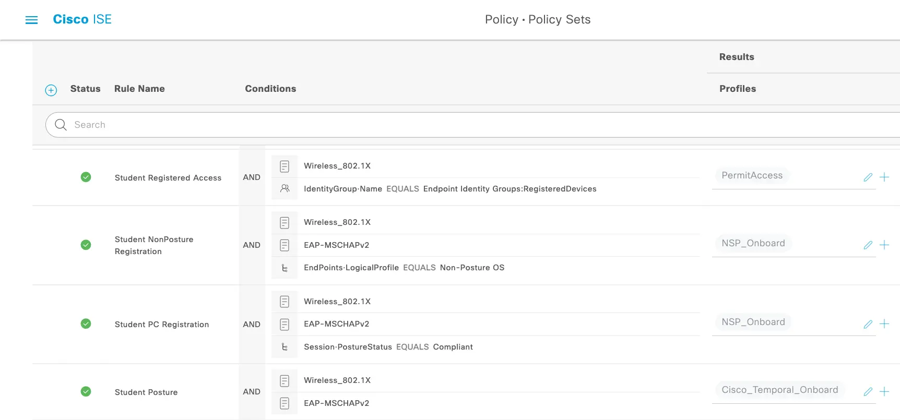Viewport: 900px width, 420px height.
Task: Click library icon beside EAP-MSCHAPv2 in Student Posture
Action: pyautogui.click(x=285, y=403)
